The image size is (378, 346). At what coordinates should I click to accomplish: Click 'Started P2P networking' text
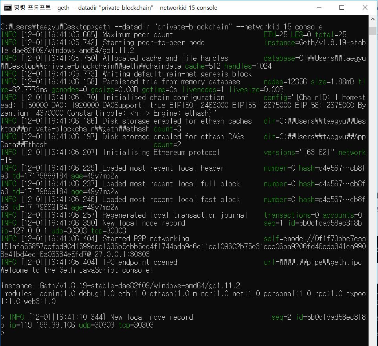(x=146, y=239)
